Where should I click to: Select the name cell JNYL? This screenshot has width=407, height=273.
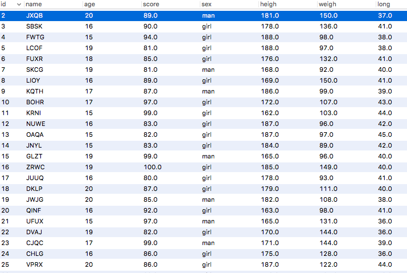click(34, 145)
